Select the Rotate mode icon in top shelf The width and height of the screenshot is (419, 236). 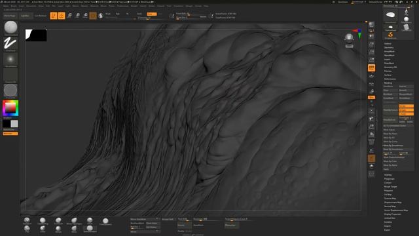coord(85,16)
